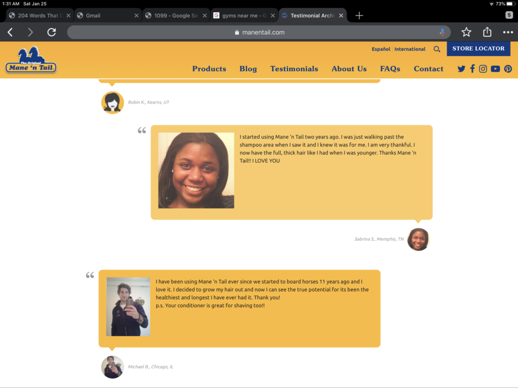This screenshot has height=388, width=518.
Task: Open the Pinterest icon link
Action: pyautogui.click(x=508, y=69)
